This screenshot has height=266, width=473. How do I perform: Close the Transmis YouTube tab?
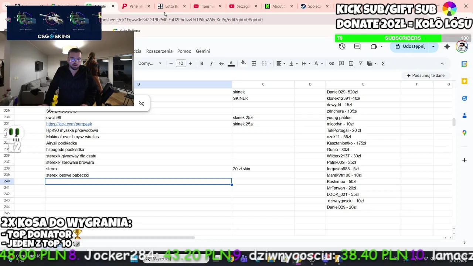click(220, 6)
